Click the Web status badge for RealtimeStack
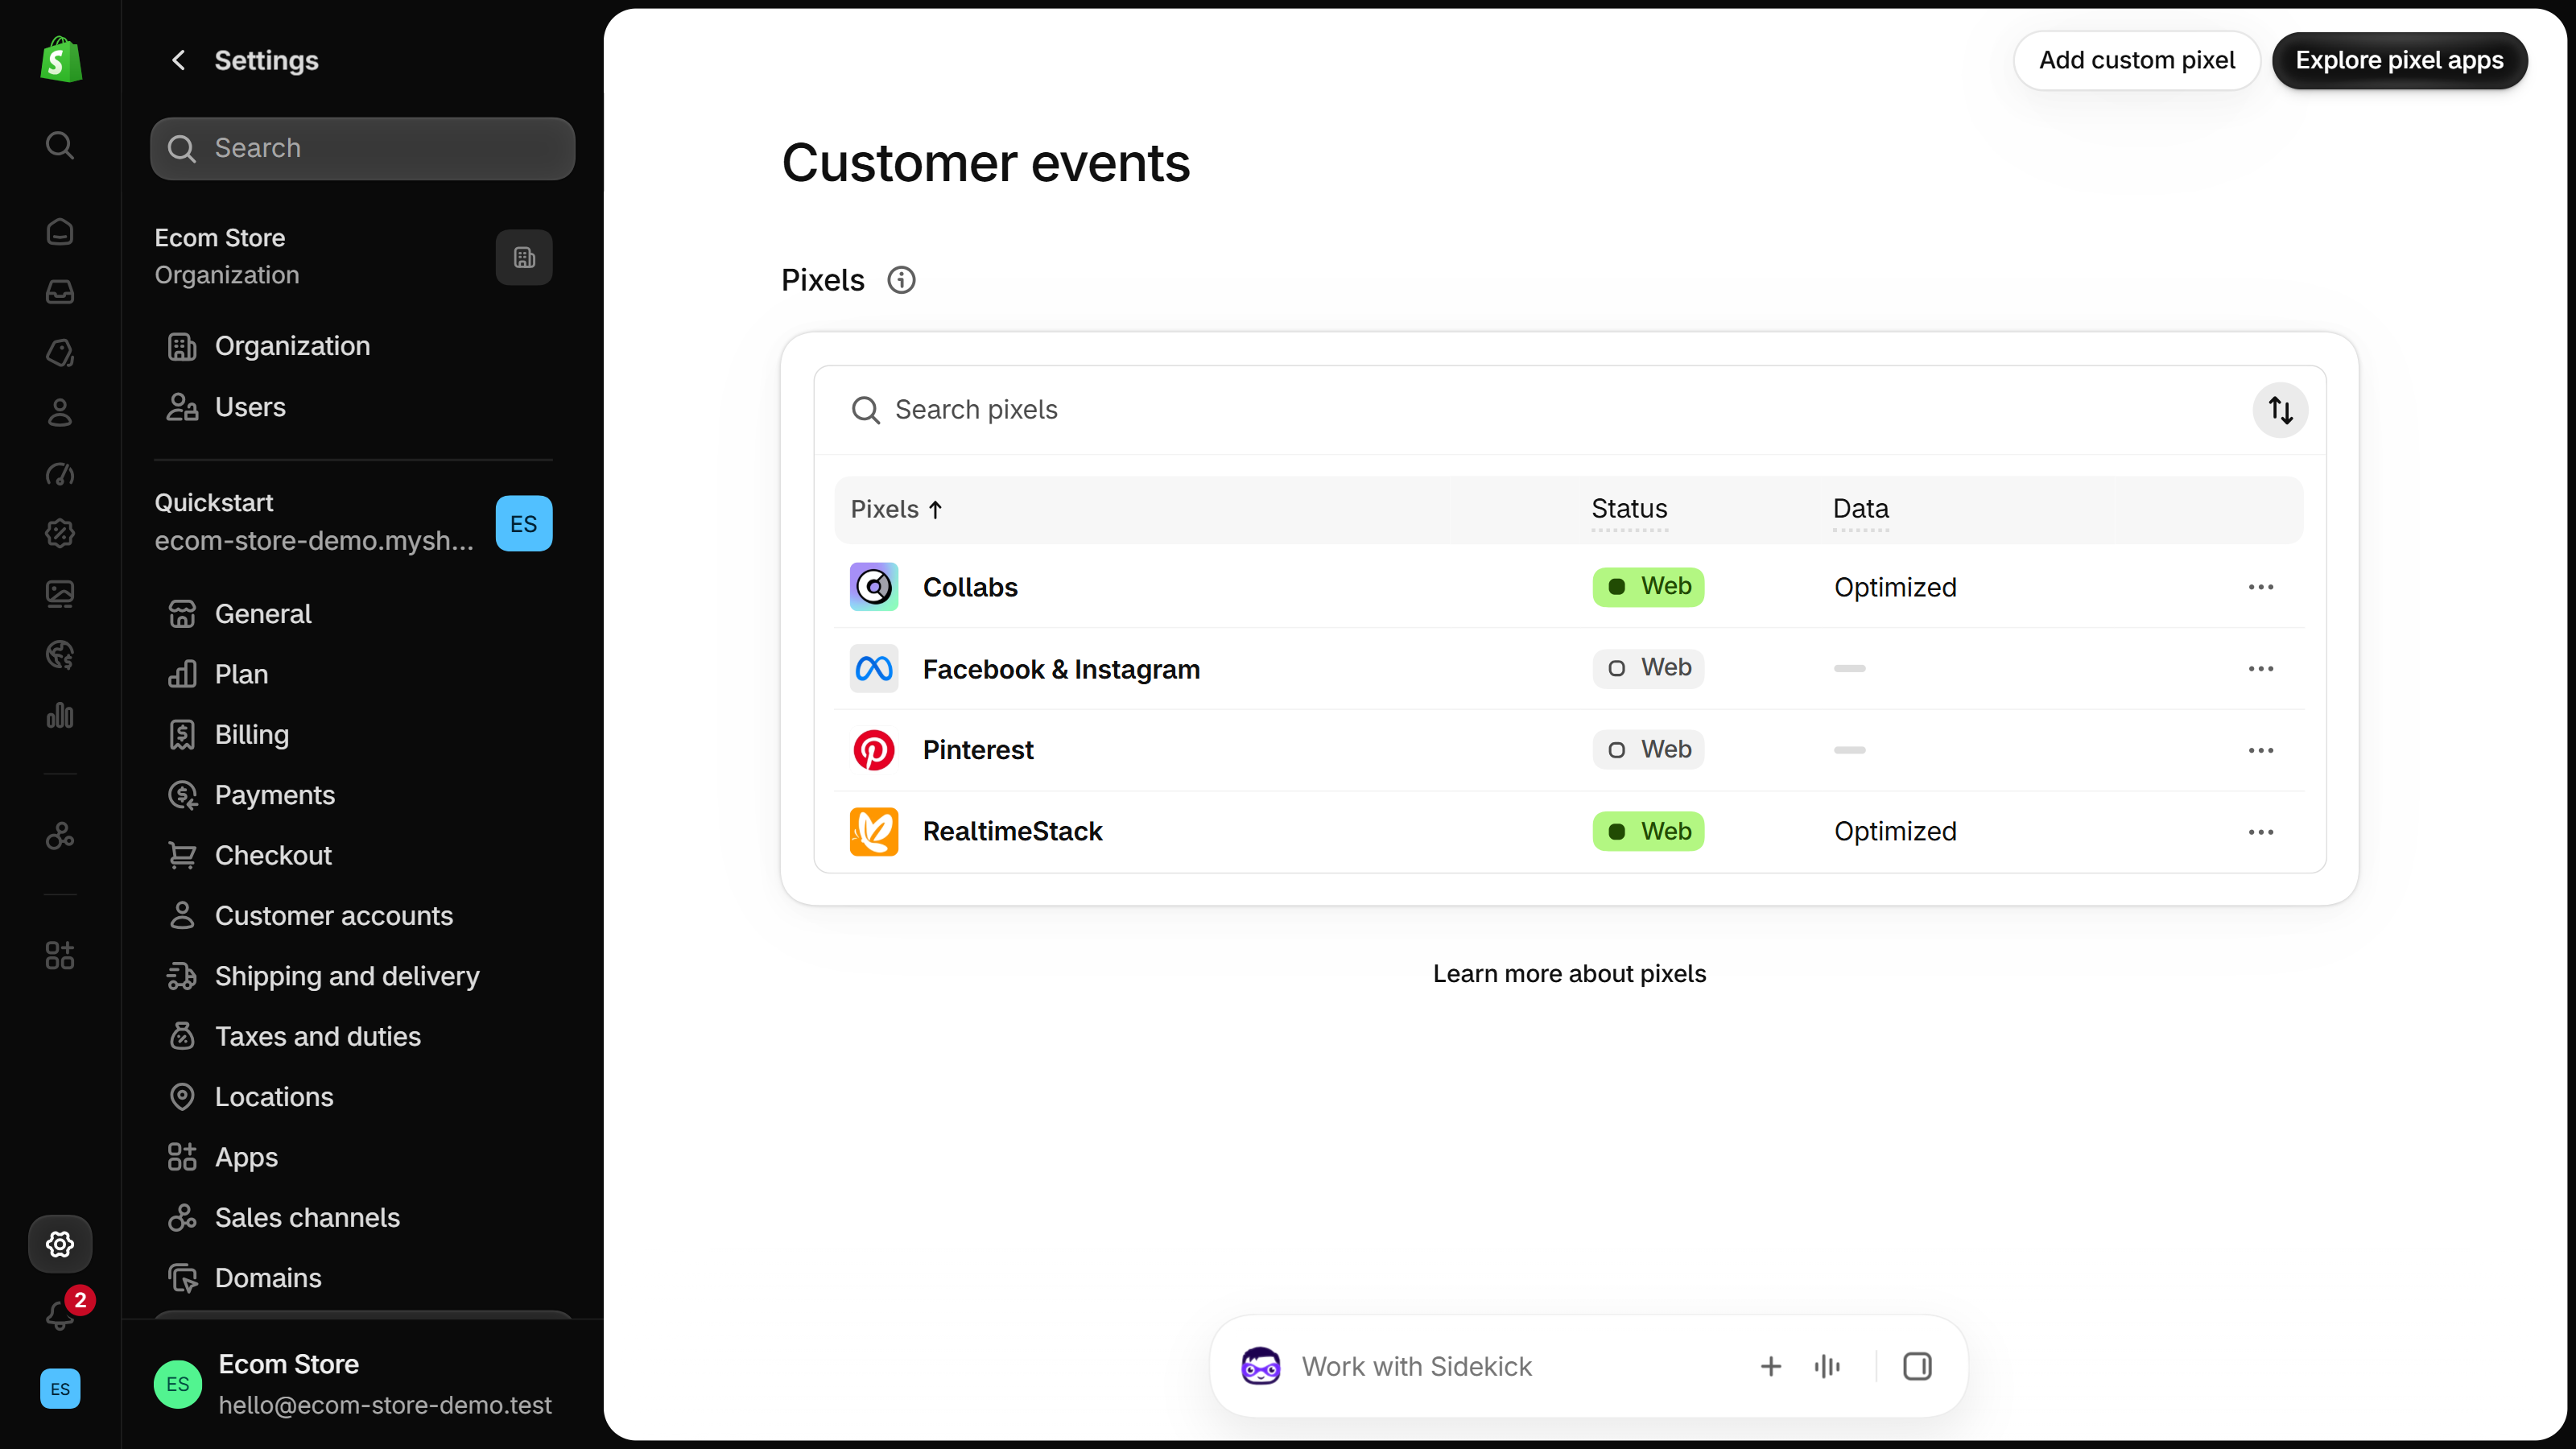Screen dimensions: 2576x1449 [1648, 832]
